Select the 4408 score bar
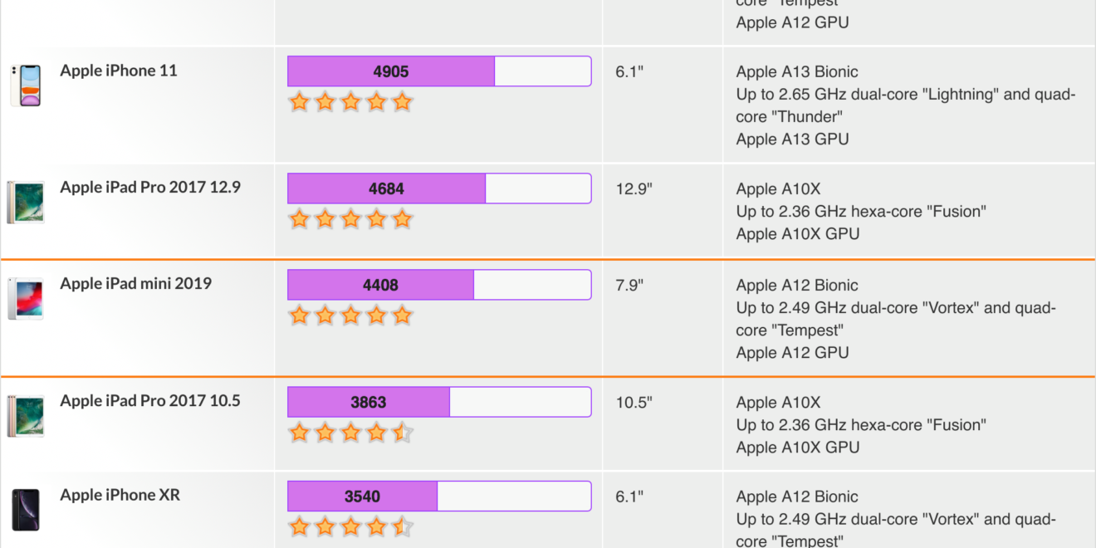Screen dimensions: 1096x548 click(x=439, y=285)
